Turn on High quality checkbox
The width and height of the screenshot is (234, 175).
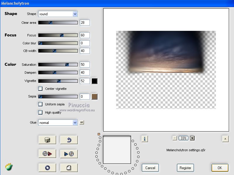pos(40,112)
